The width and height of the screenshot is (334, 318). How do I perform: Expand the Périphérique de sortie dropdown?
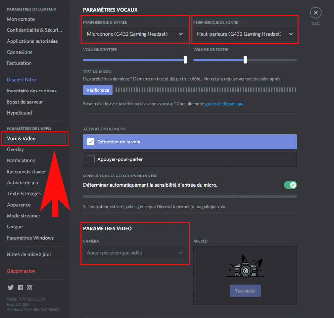[245, 34]
